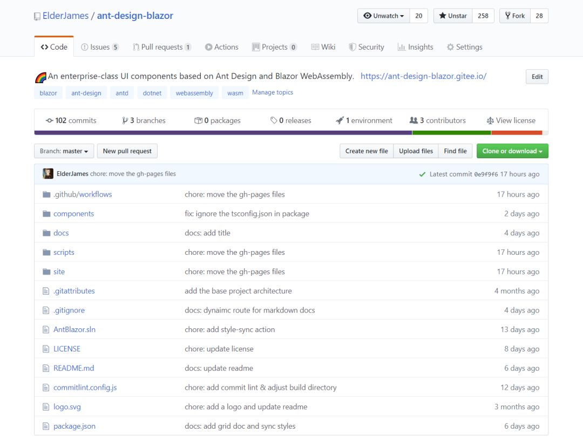Click the New pull request button
This screenshot has height=440, width=583.
coord(127,151)
